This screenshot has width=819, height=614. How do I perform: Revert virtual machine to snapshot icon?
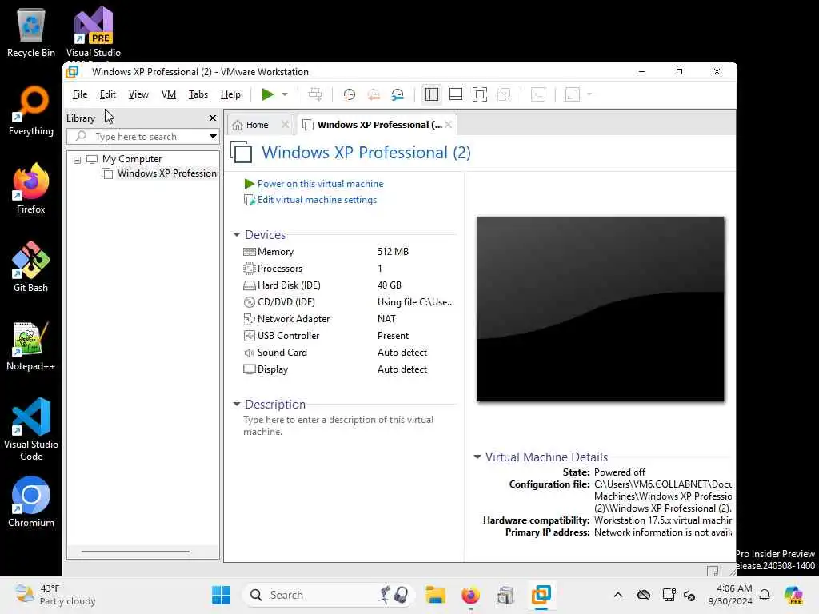(x=374, y=94)
